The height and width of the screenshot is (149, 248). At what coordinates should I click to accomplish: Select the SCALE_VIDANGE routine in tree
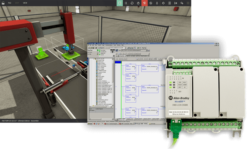coord(102,101)
